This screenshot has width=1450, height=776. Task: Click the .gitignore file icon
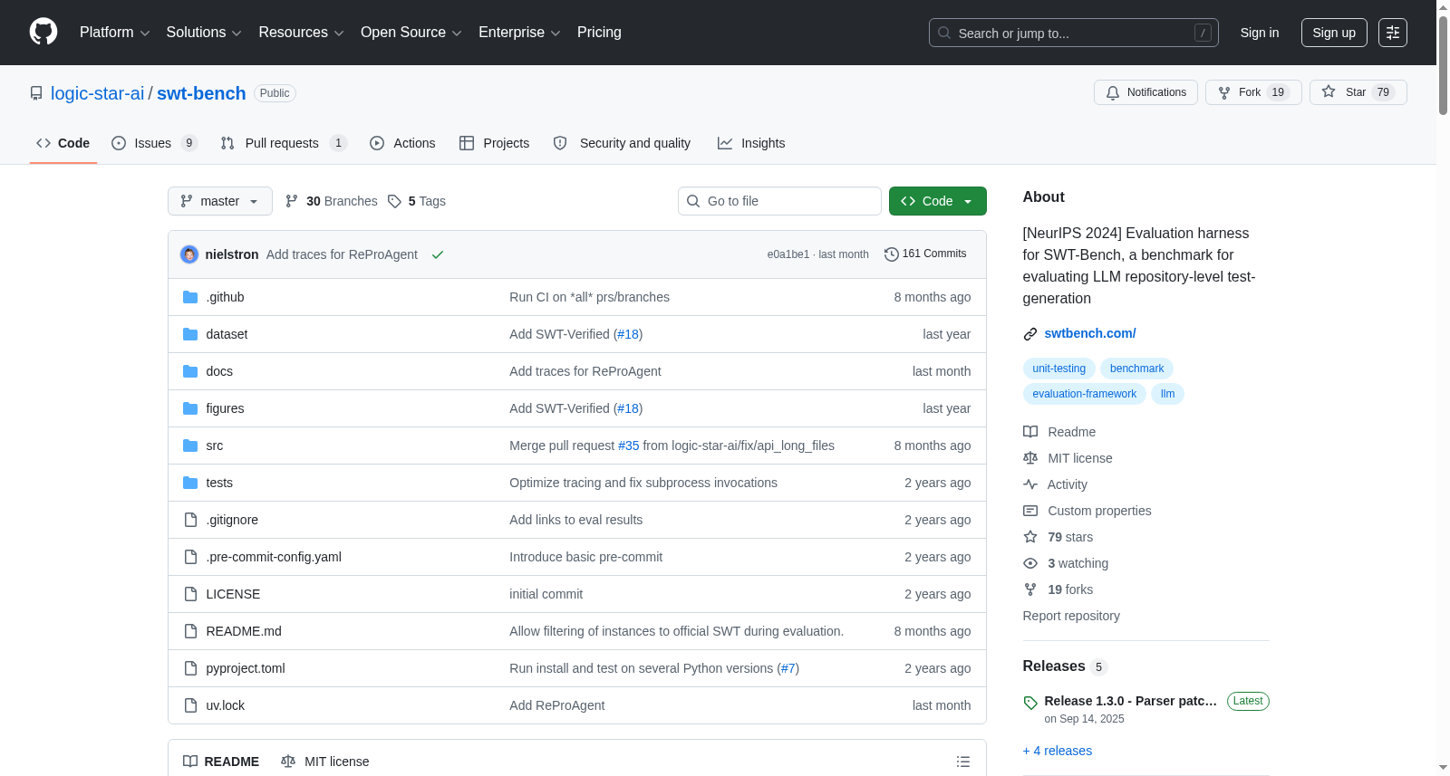point(190,520)
